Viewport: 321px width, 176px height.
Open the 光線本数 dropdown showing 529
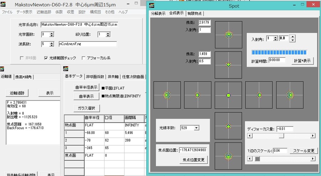[x=196, y=128]
